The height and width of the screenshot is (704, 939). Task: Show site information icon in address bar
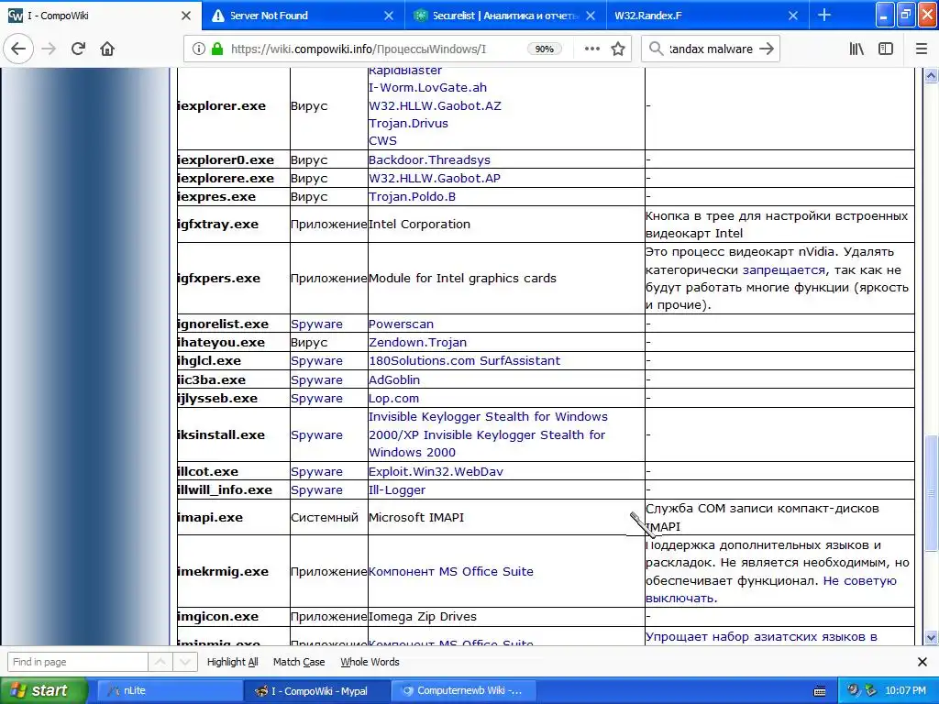(x=199, y=49)
